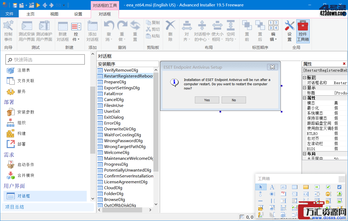Pick the 'C:\' path edit control tool
The width and height of the screenshot is (348, 221).
point(295,194)
